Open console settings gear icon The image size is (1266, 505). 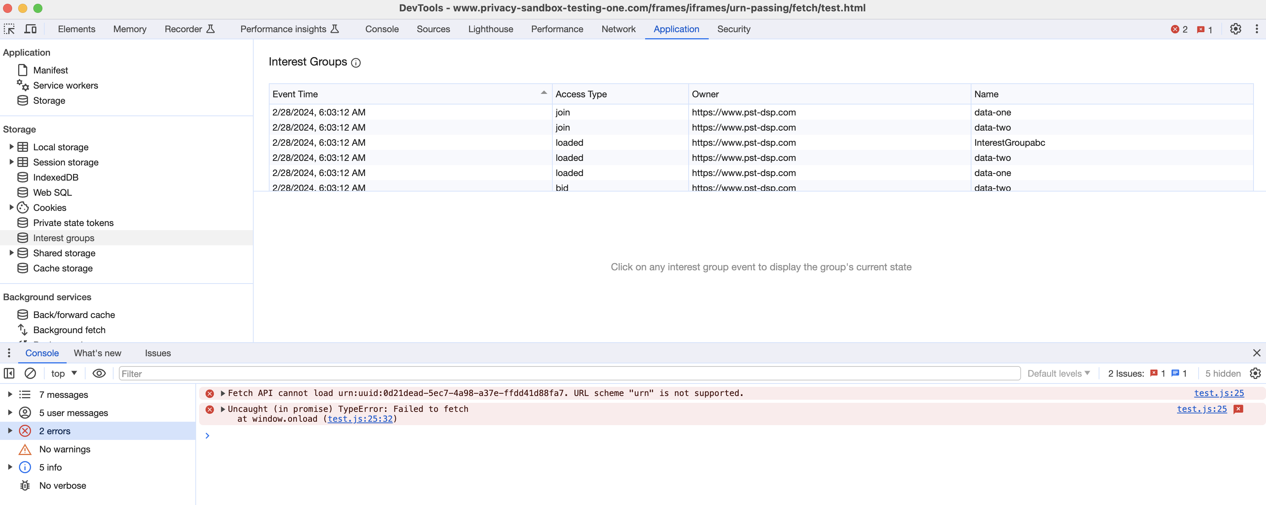1255,373
